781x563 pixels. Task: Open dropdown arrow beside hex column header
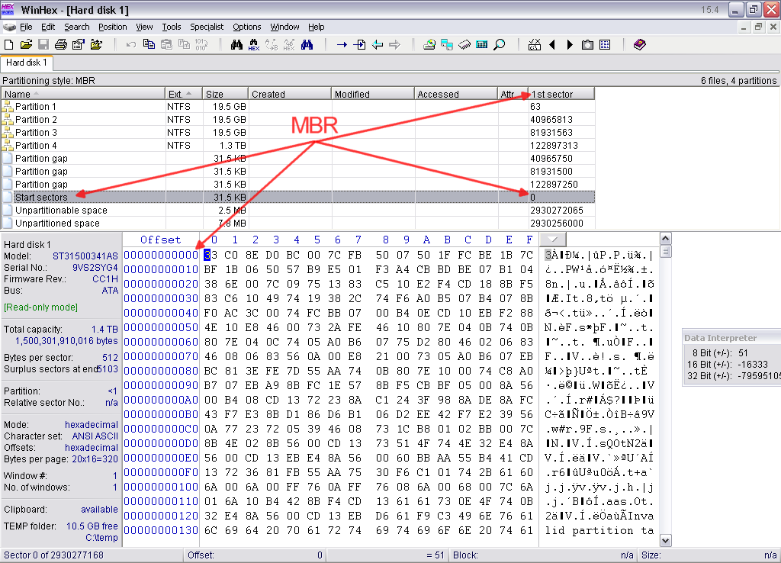pos(553,239)
